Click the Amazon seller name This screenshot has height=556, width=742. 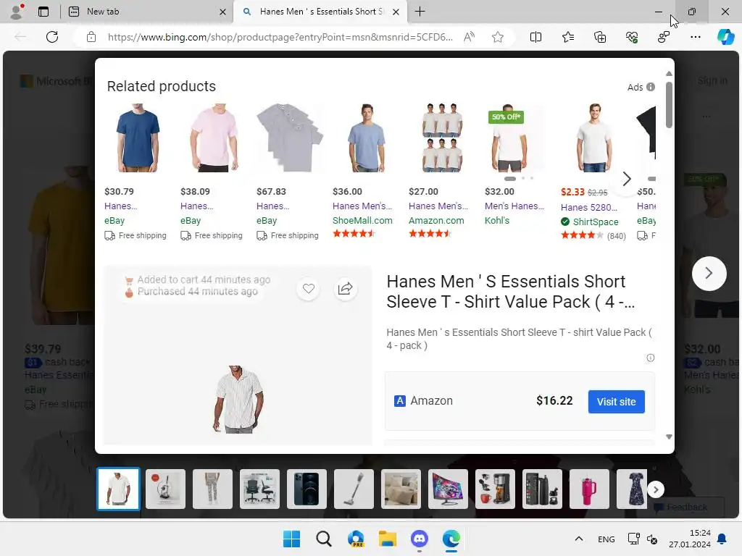click(x=432, y=401)
